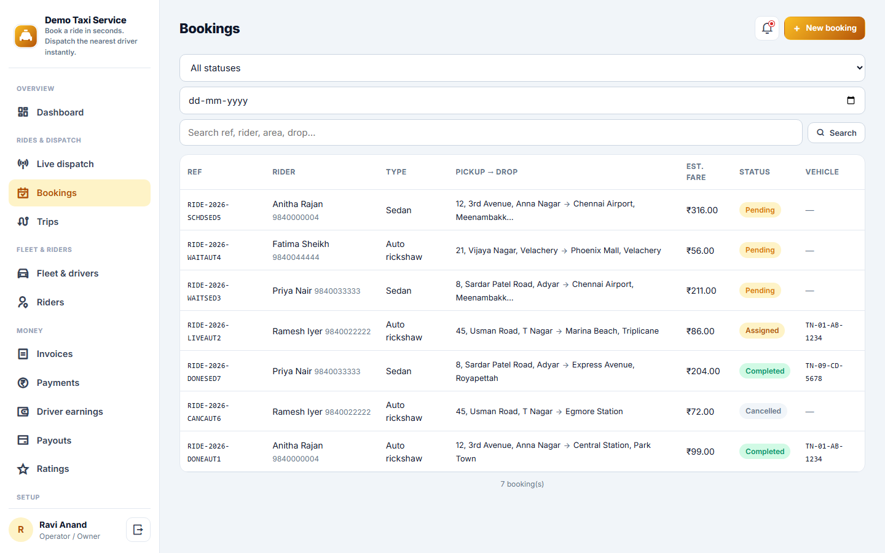Navigate to Driver earnings
The height and width of the screenshot is (553, 885).
(x=79, y=411)
